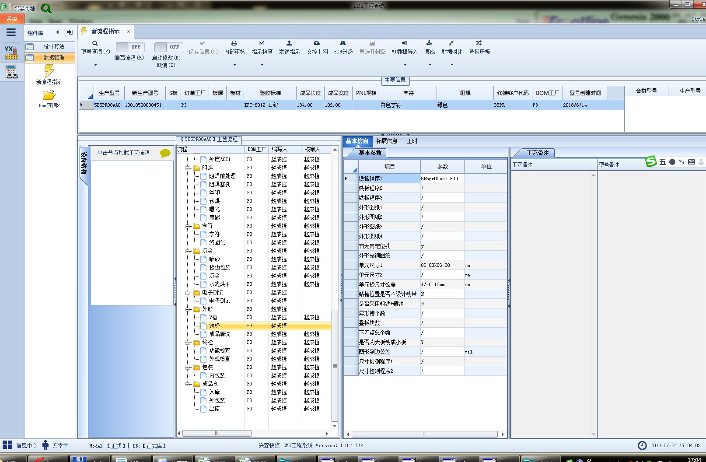Select the 外层AOI1 process node
Image resolution: width=706 pixels, height=462 pixels.
click(x=220, y=160)
